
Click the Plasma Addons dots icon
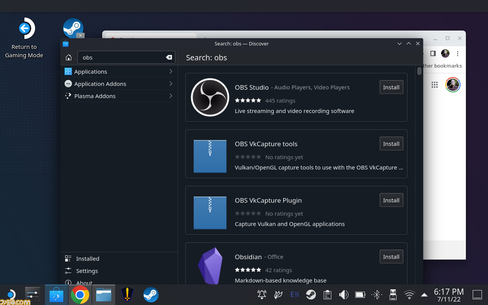[68, 96]
